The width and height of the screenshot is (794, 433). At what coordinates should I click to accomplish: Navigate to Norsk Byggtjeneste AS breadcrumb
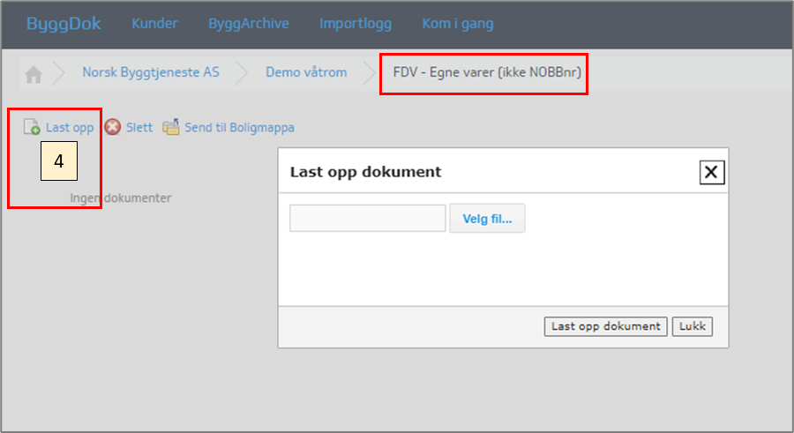tap(151, 72)
